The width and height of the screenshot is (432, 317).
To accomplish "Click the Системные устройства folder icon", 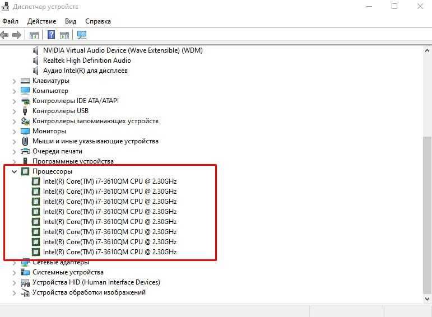I will 25,272.
